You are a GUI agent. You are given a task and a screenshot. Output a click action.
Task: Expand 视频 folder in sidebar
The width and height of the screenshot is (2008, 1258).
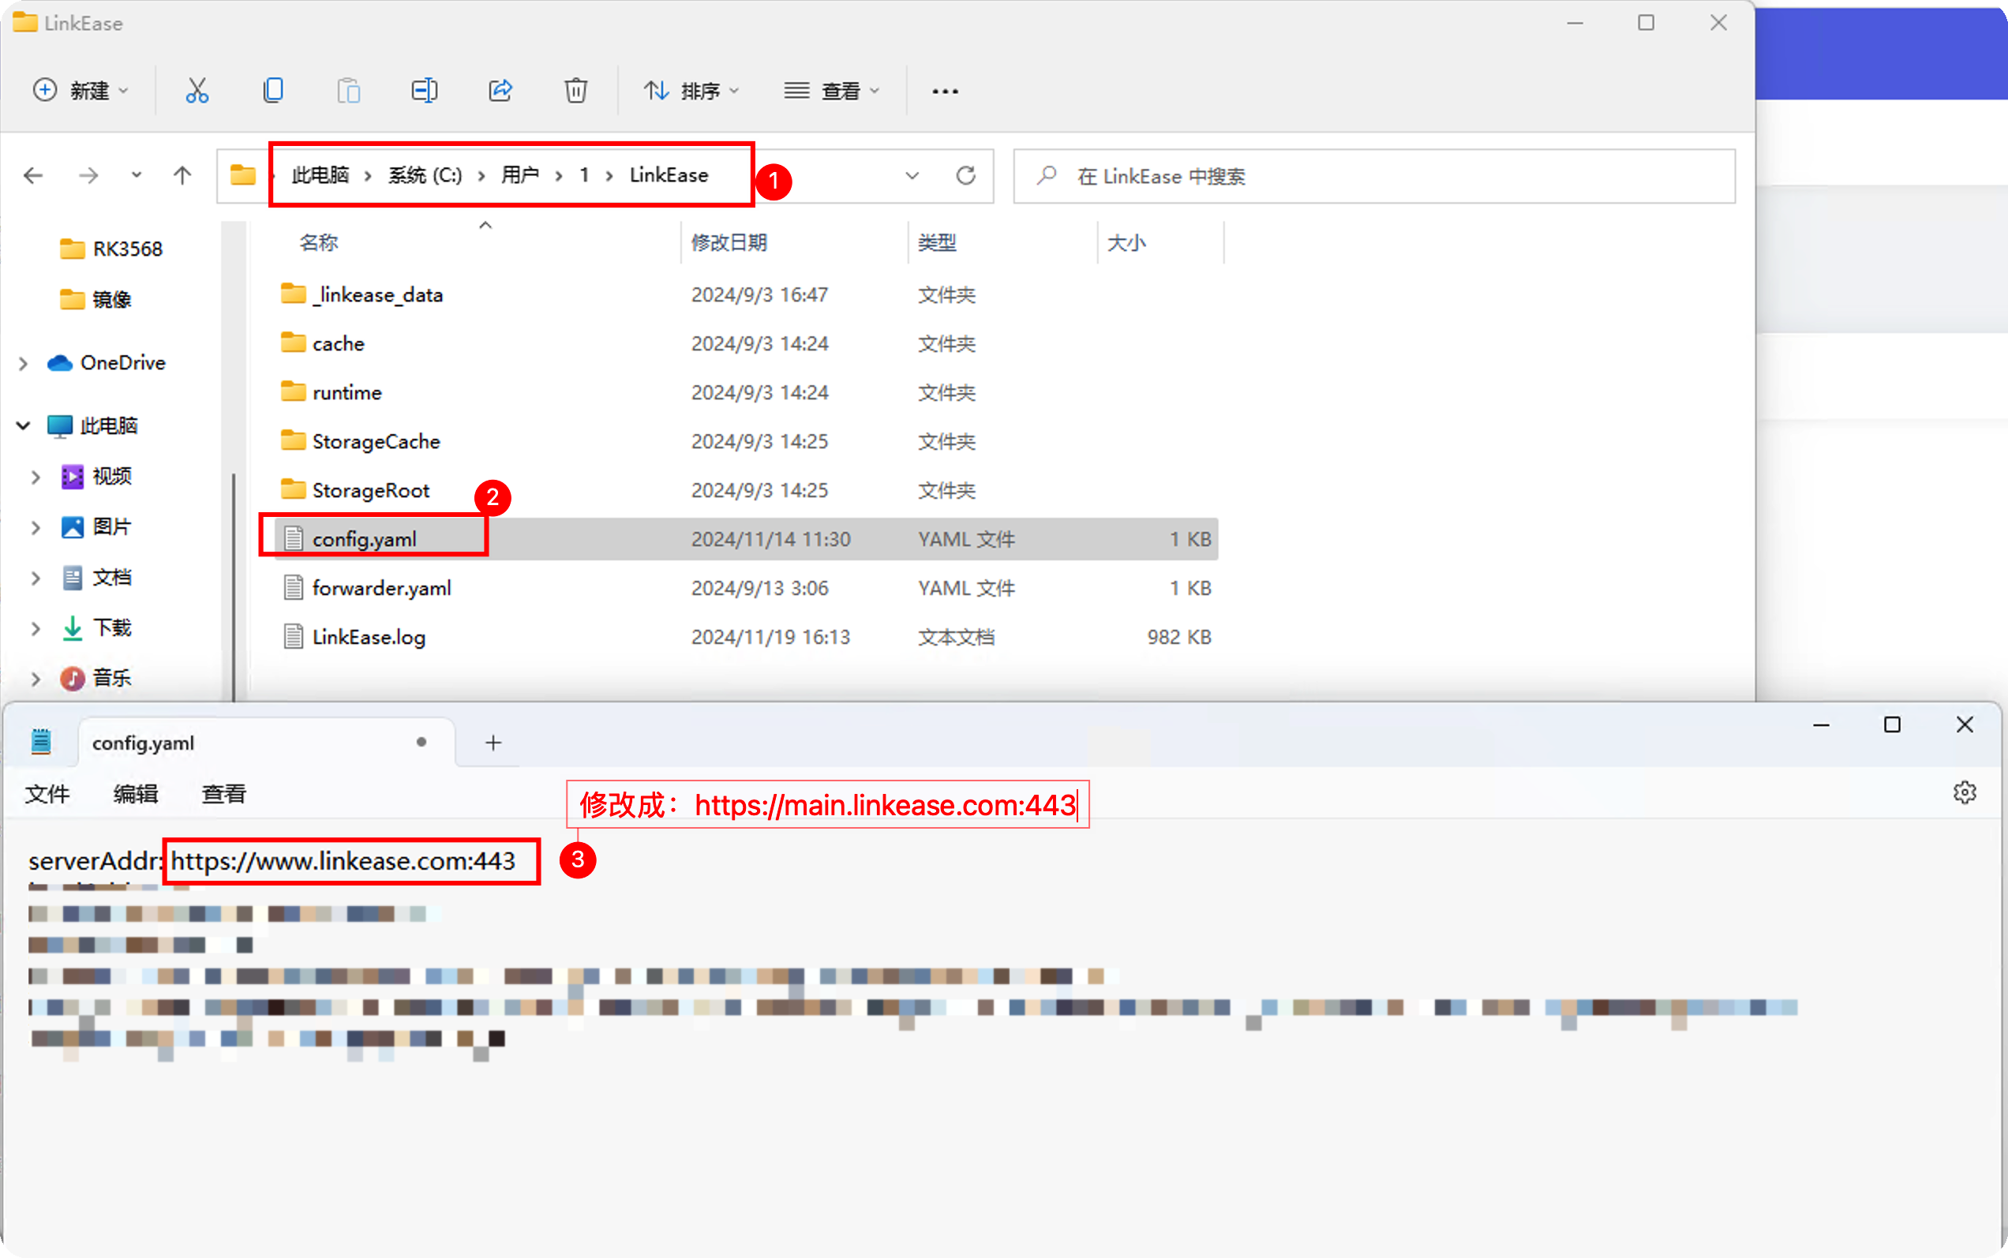36,477
